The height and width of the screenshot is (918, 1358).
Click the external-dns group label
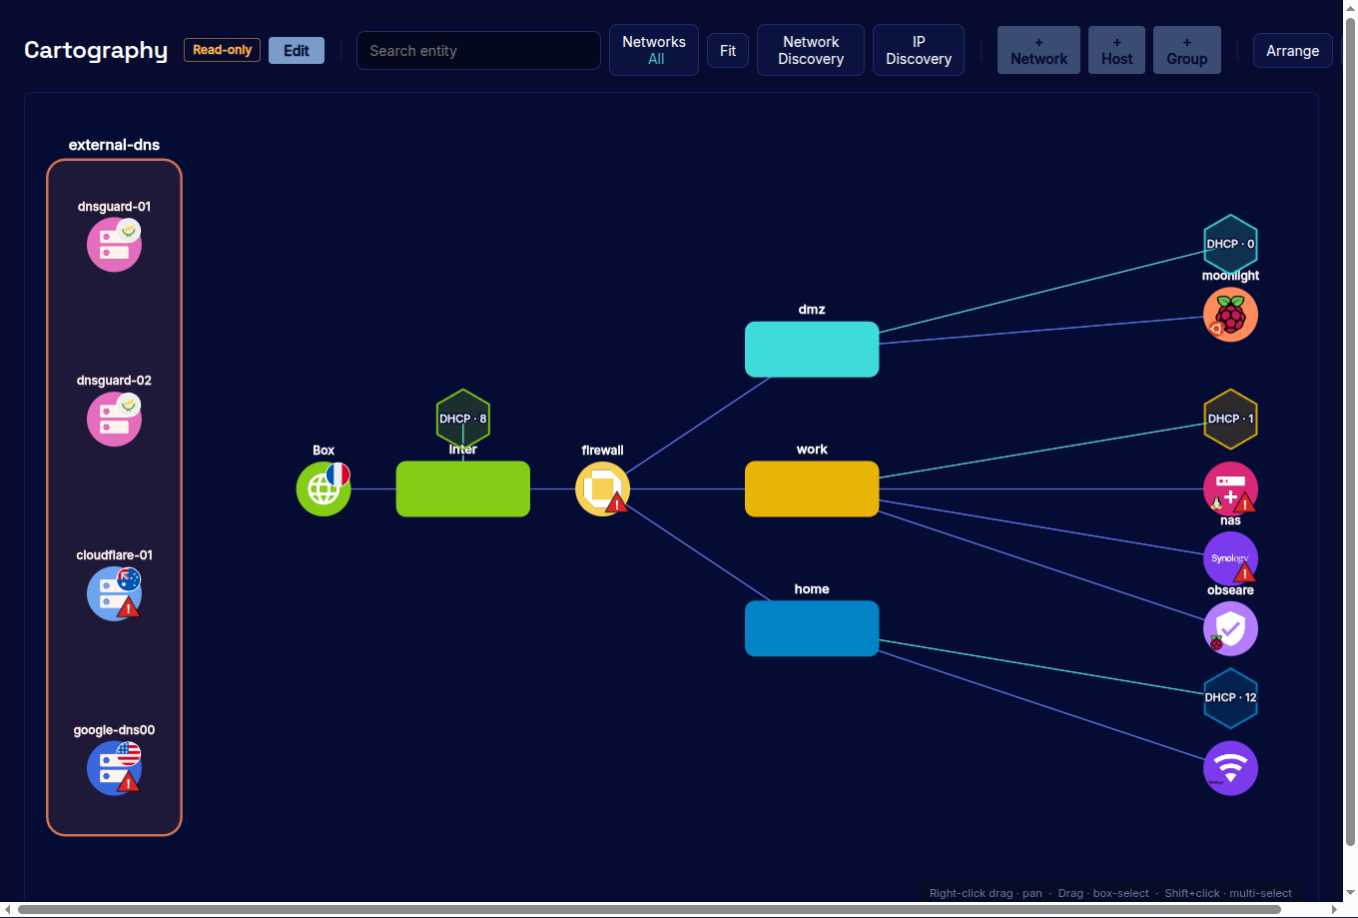[114, 145]
